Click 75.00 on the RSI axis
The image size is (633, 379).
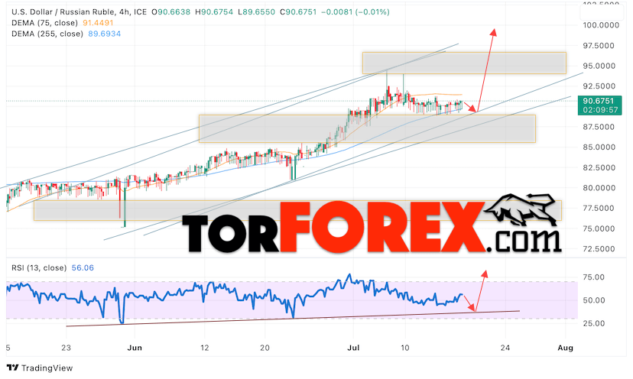tap(594, 277)
